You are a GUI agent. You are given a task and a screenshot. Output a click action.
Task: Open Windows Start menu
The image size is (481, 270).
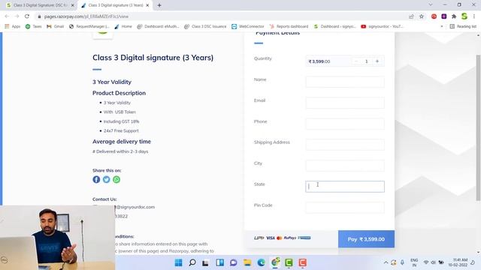pyautogui.click(x=178, y=262)
